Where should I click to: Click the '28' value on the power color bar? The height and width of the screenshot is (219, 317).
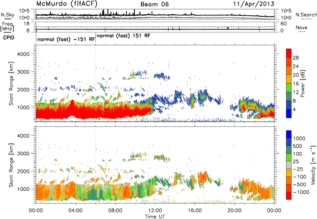[296, 58]
